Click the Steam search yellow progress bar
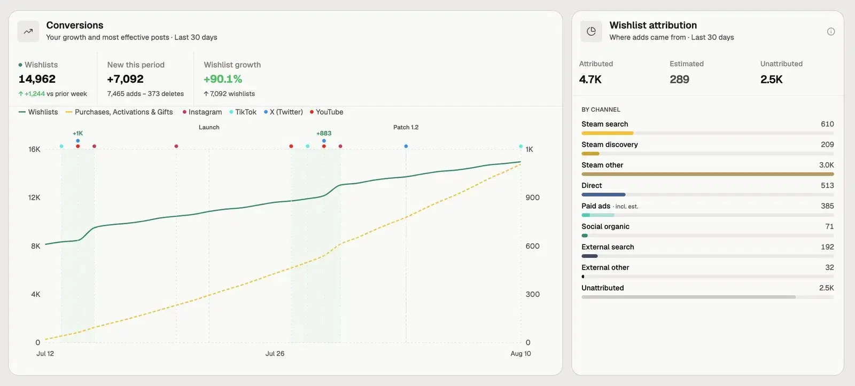The width and height of the screenshot is (855, 386). pyautogui.click(x=608, y=133)
